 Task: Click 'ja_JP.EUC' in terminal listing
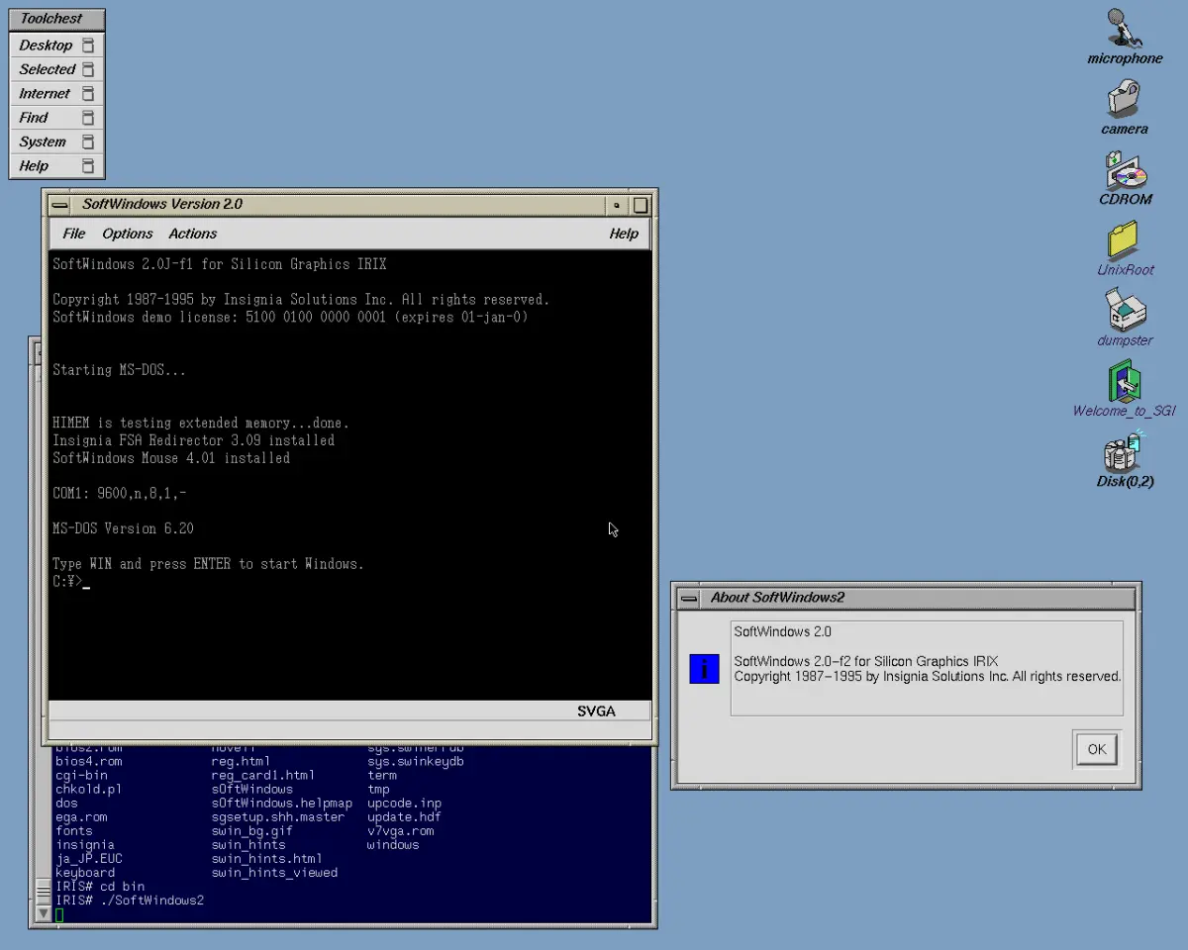pyautogui.click(x=89, y=859)
